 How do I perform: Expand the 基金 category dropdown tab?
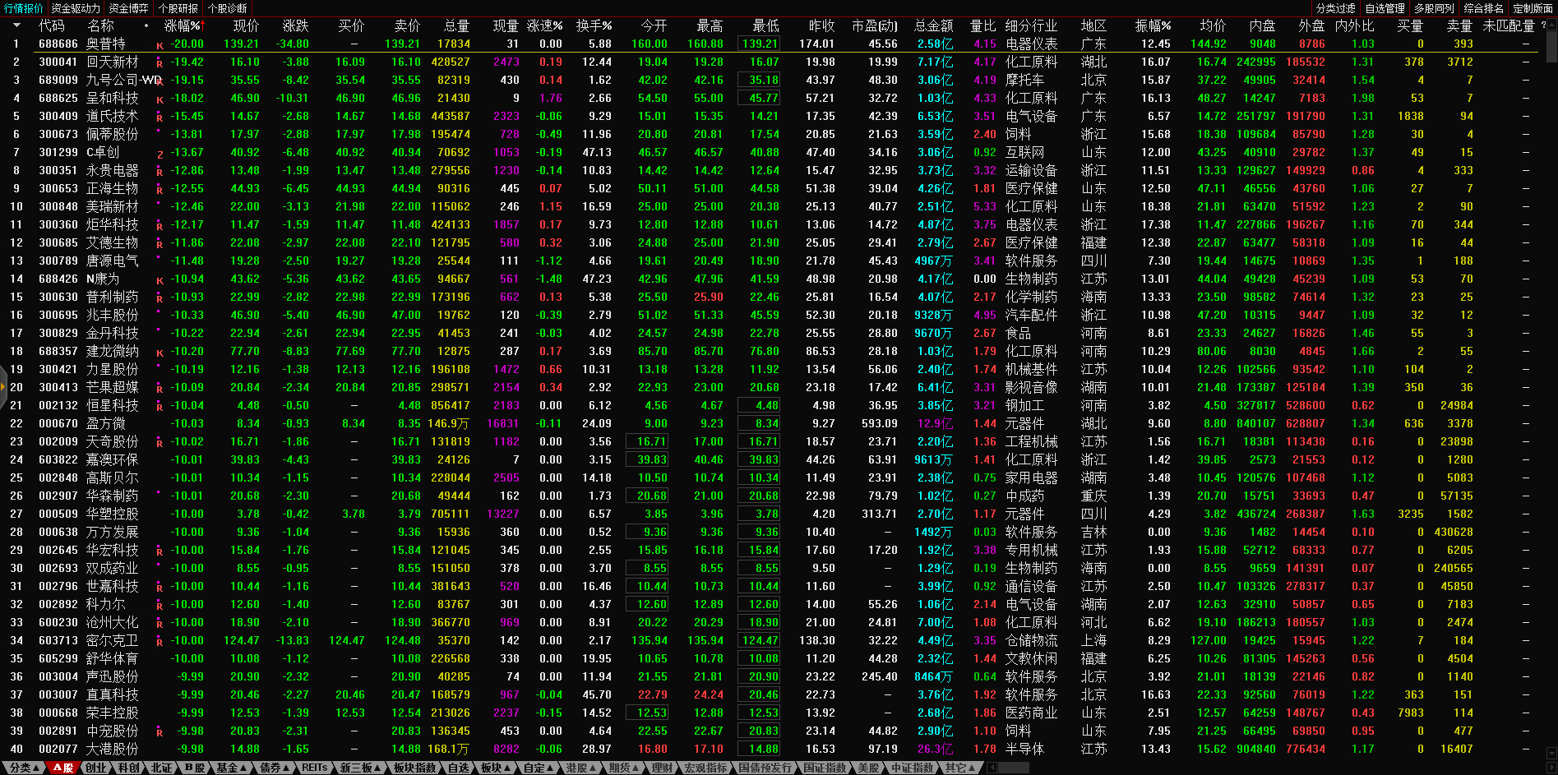pyautogui.click(x=230, y=768)
